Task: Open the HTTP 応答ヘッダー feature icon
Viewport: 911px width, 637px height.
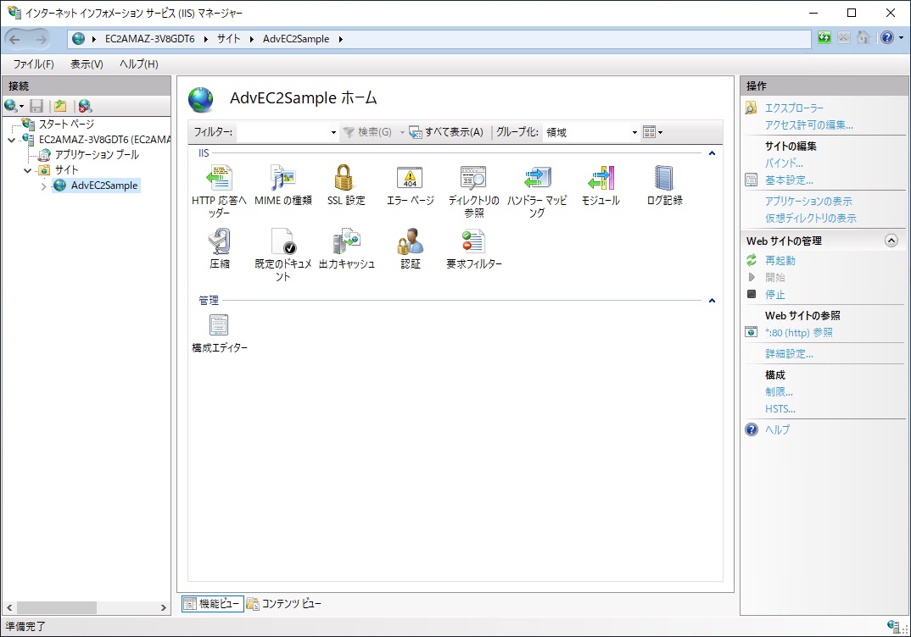Action: click(x=219, y=178)
